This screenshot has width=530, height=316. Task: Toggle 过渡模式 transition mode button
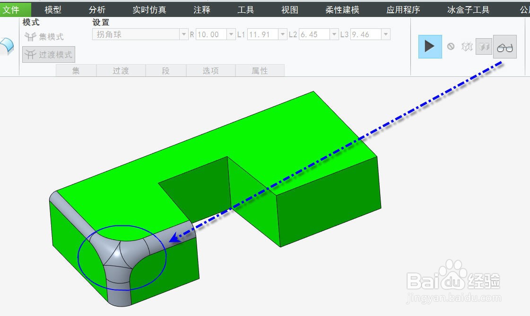pyautogui.click(x=49, y=54)
